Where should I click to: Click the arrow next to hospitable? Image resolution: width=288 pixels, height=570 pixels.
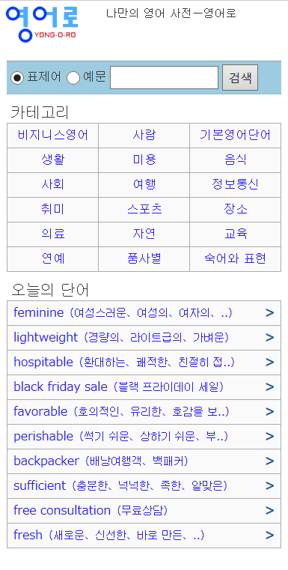click(x=269, y=363)
